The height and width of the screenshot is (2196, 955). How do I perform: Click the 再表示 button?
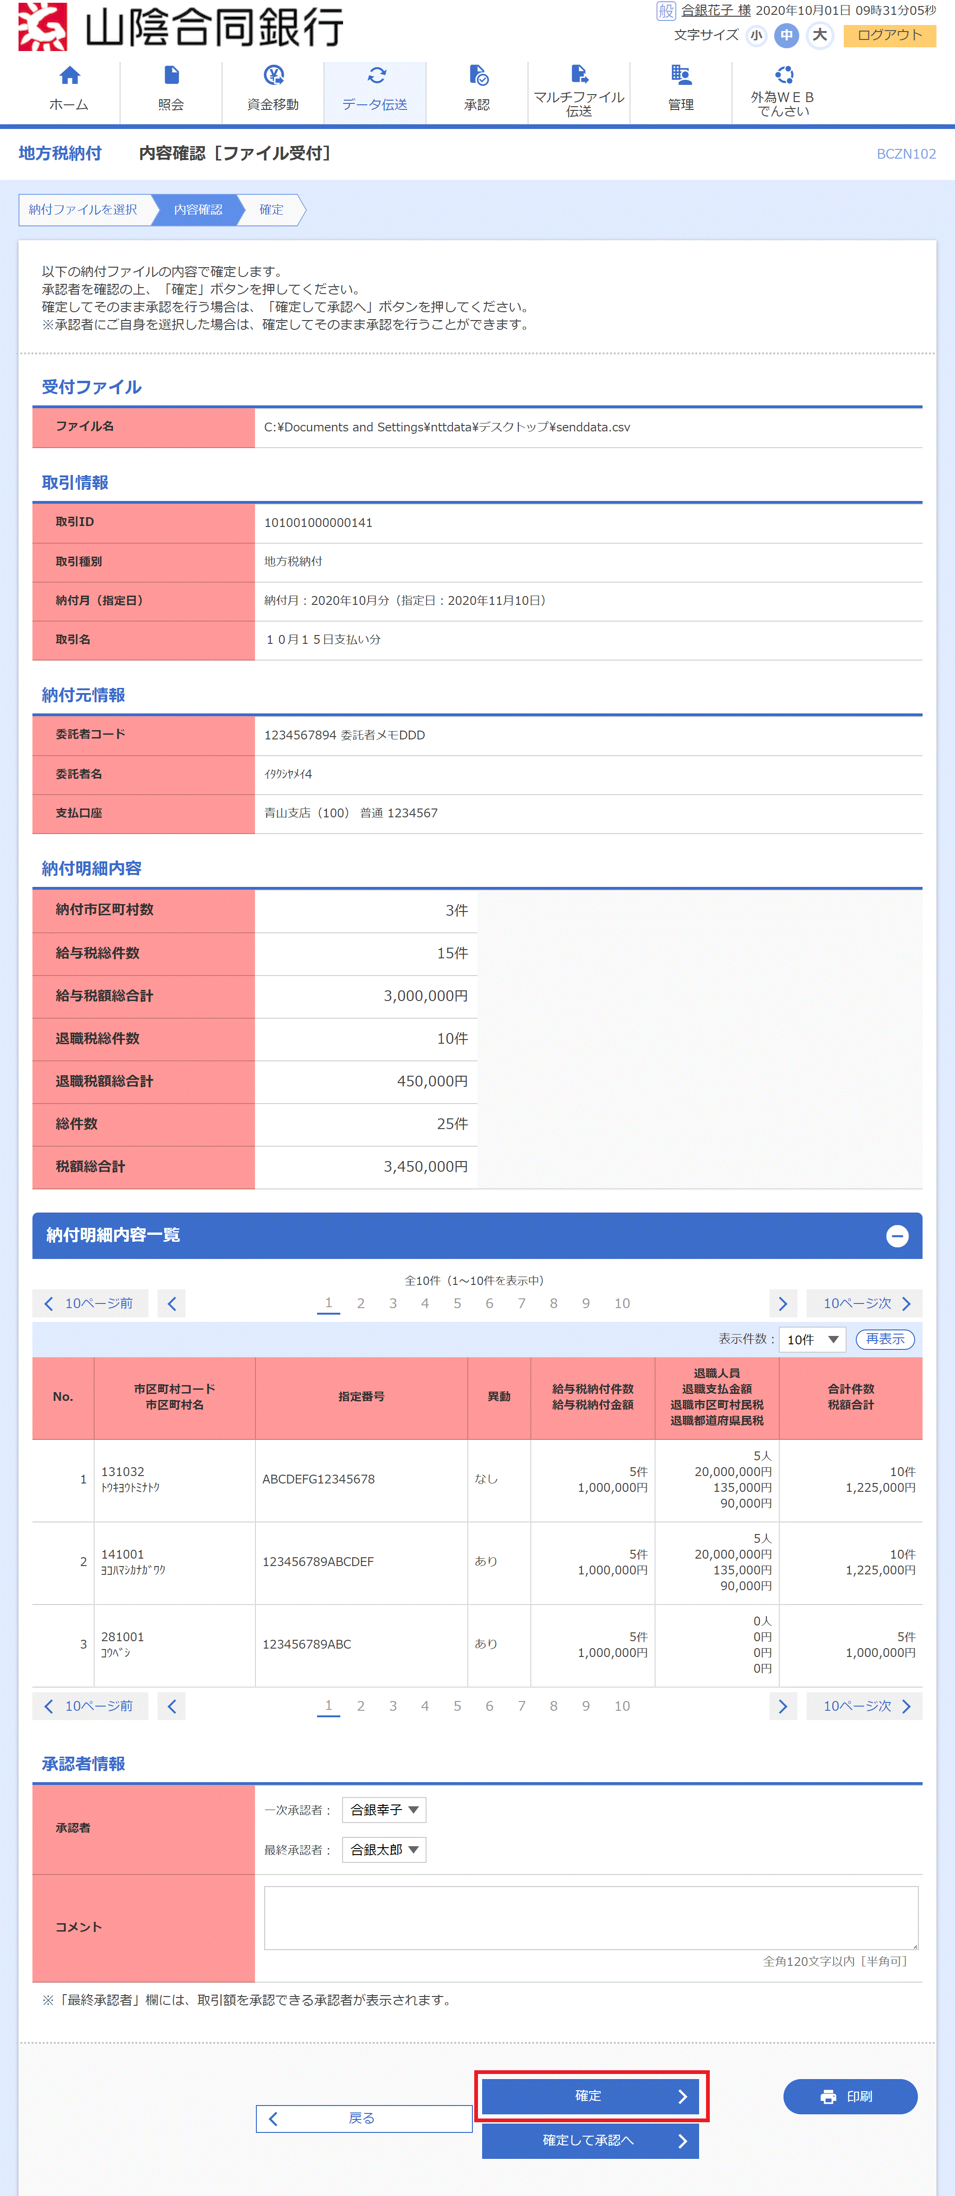885,1339
